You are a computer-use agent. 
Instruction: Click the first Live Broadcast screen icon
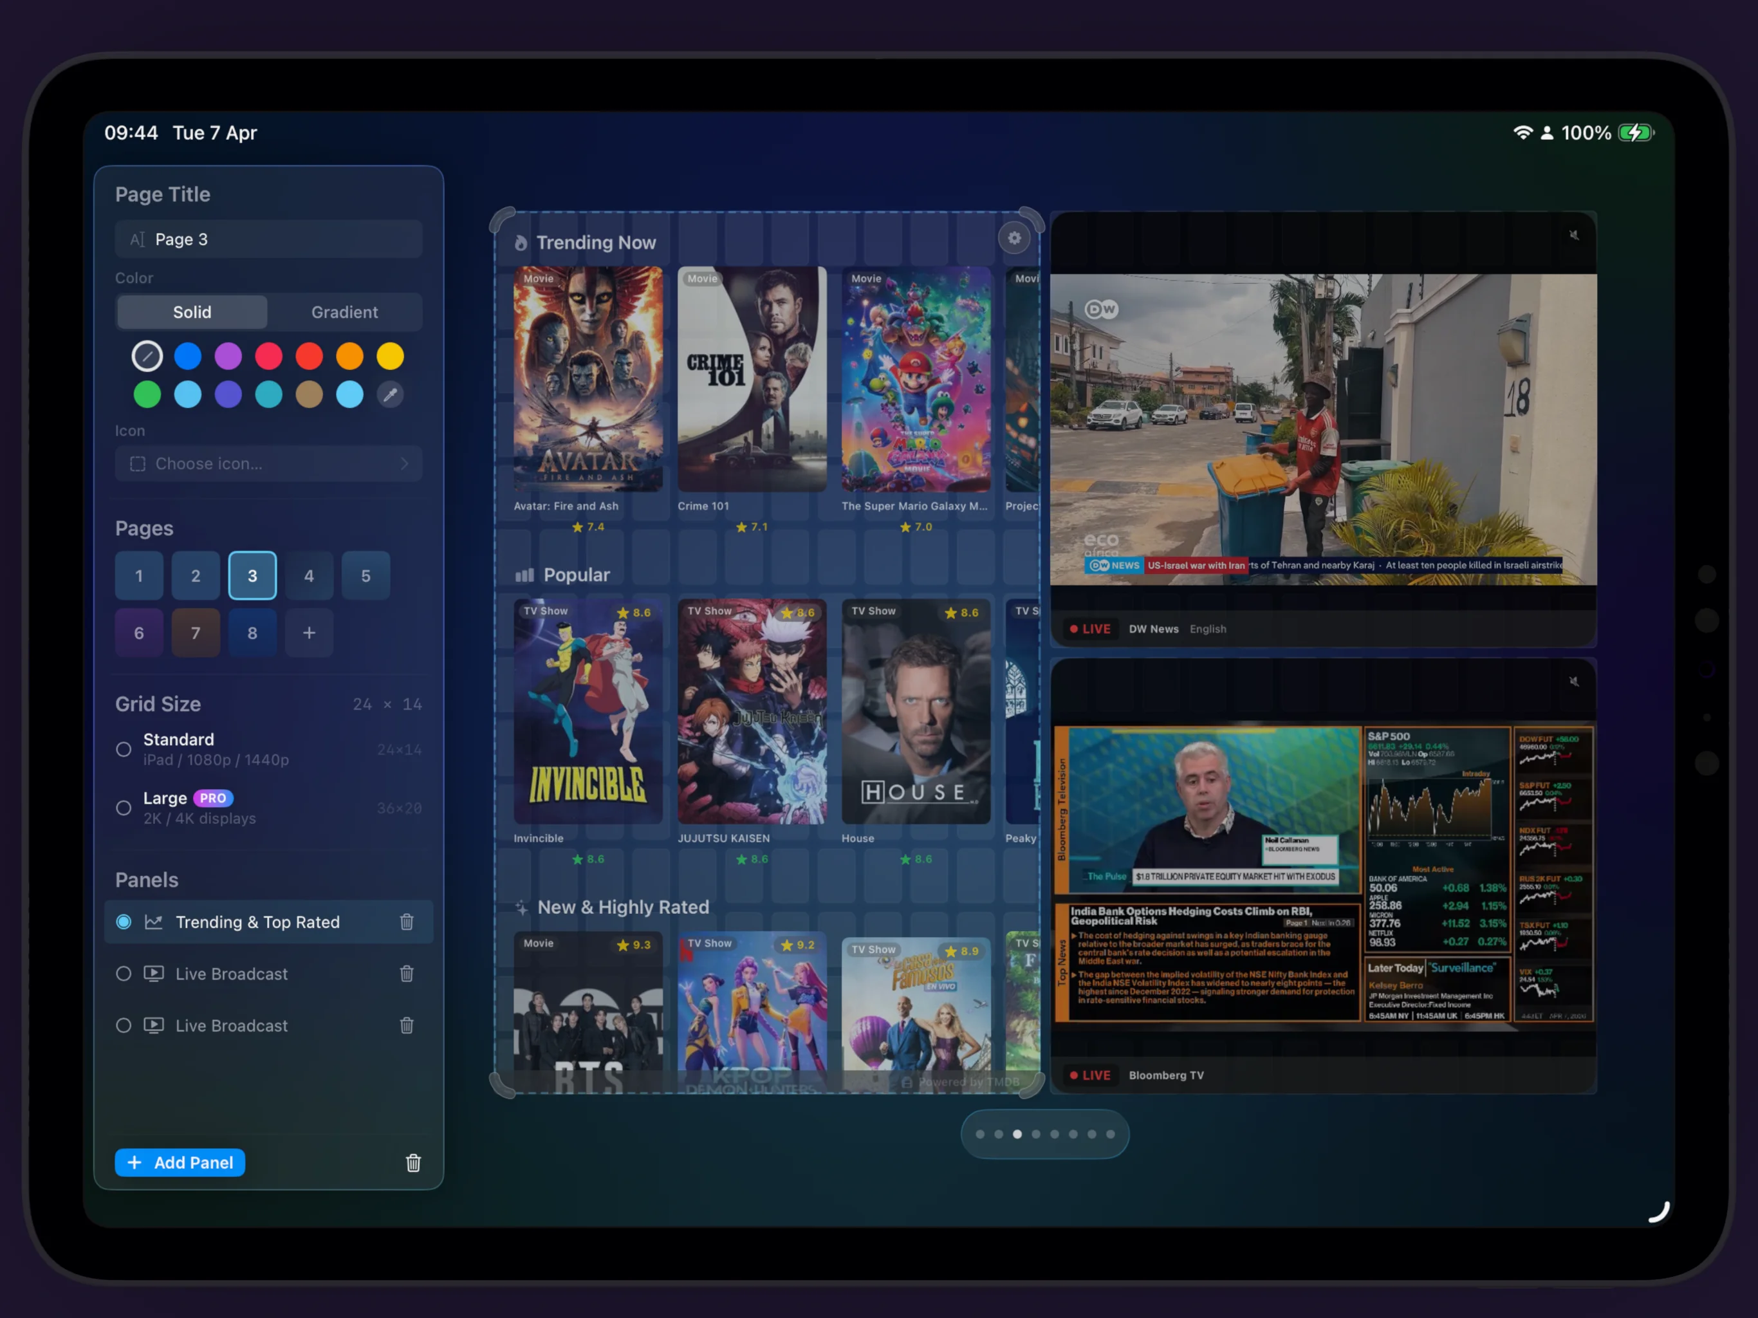point(153,974)
